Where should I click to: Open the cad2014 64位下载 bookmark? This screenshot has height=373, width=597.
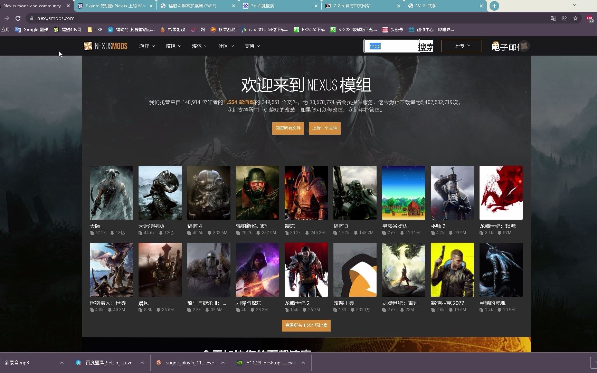(265, 30)
